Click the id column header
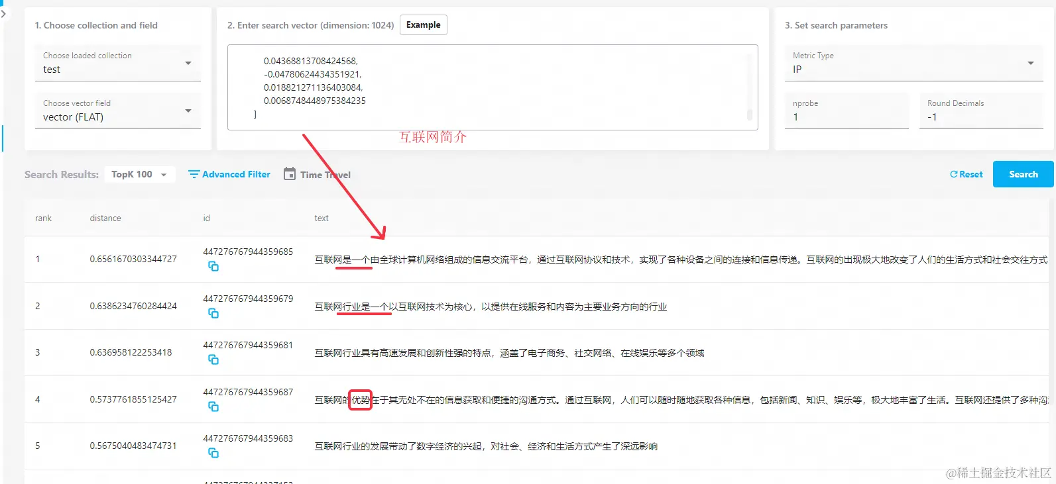 pyautogui.click(x=206, y=218)
